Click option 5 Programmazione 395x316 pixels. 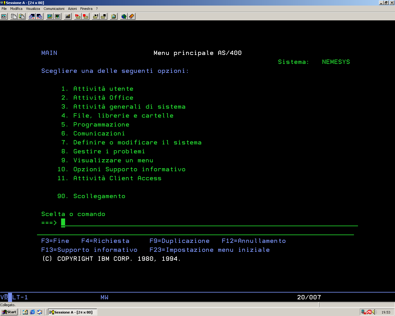tap(95, 125)
